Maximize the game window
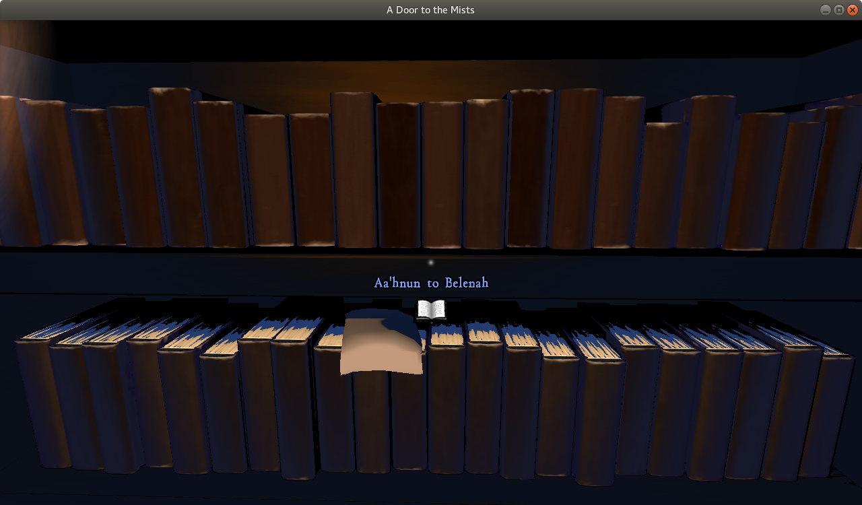Image resolution: width=862 pixels, height=505 pixels. pos(838,10)
